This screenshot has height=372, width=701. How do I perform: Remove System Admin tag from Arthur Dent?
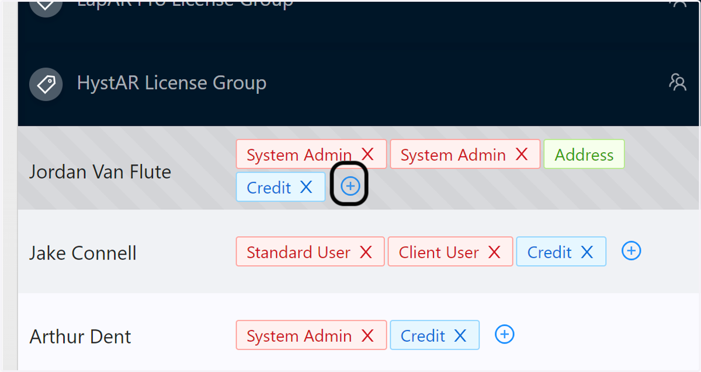pyautogui.click(x=367, y=335)
